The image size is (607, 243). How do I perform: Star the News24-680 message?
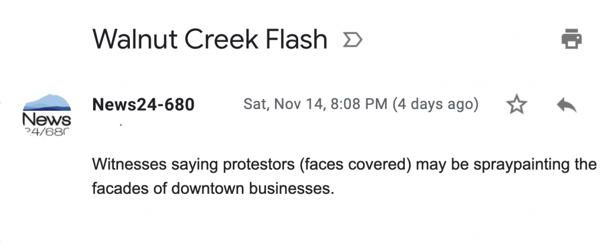(x=517, y=105)
